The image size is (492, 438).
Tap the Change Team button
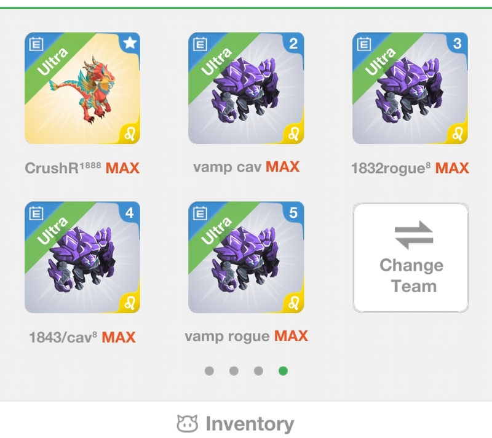[x=411, y=258]
